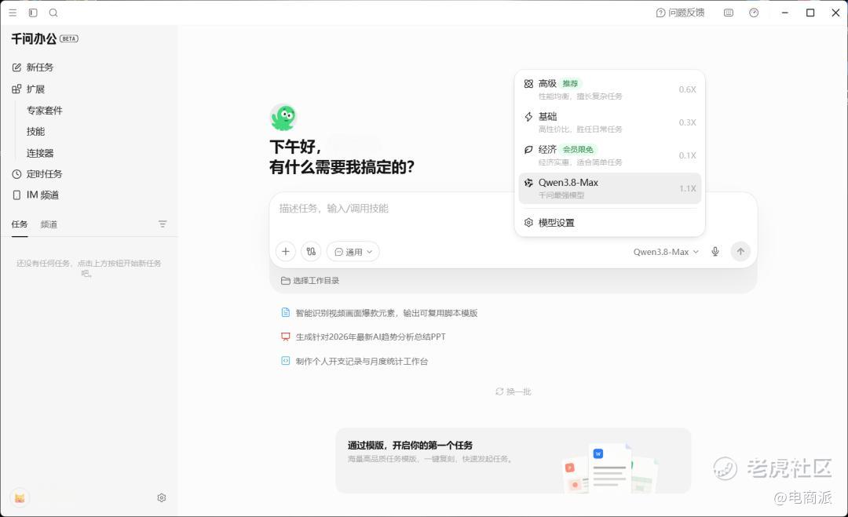The image size is (848, 517).
Task: Select the 高级 model option
Action: (609, 89)
